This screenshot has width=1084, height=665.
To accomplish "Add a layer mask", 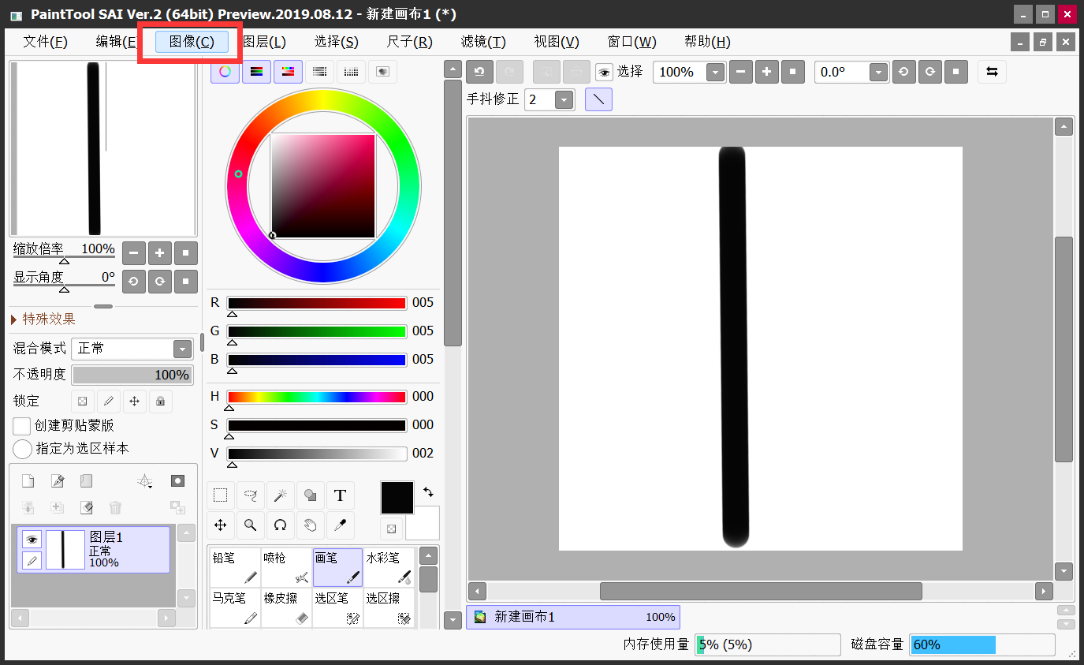I will coord(178,481).
